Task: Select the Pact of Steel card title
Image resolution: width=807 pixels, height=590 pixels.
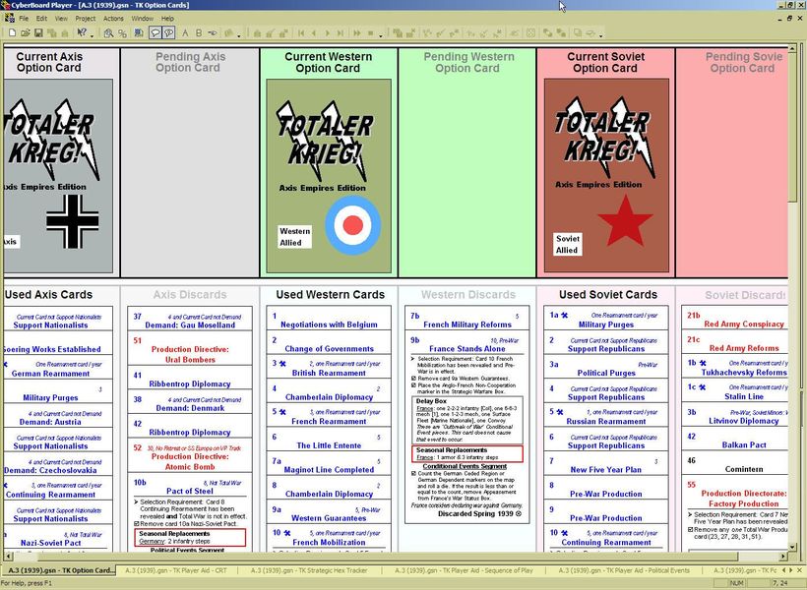Action: (188, 491)
